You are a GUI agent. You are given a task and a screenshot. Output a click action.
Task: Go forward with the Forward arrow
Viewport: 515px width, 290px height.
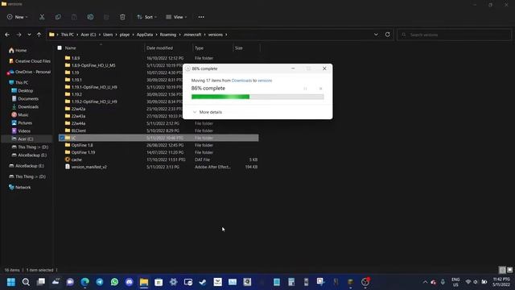19,35
